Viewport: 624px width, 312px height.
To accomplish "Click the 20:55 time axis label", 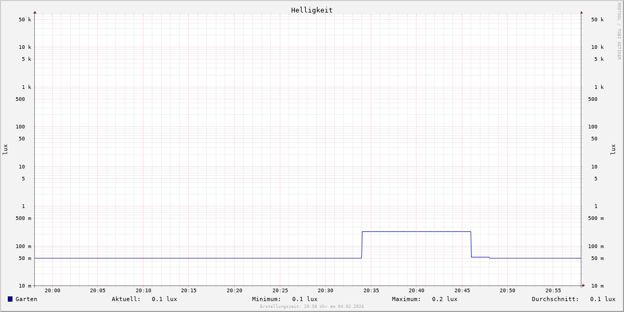I will [553, 291].
